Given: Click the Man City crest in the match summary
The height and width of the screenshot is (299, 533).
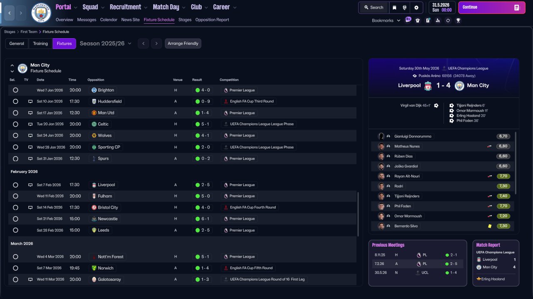Looking at the screenshot, I should 459,86.
